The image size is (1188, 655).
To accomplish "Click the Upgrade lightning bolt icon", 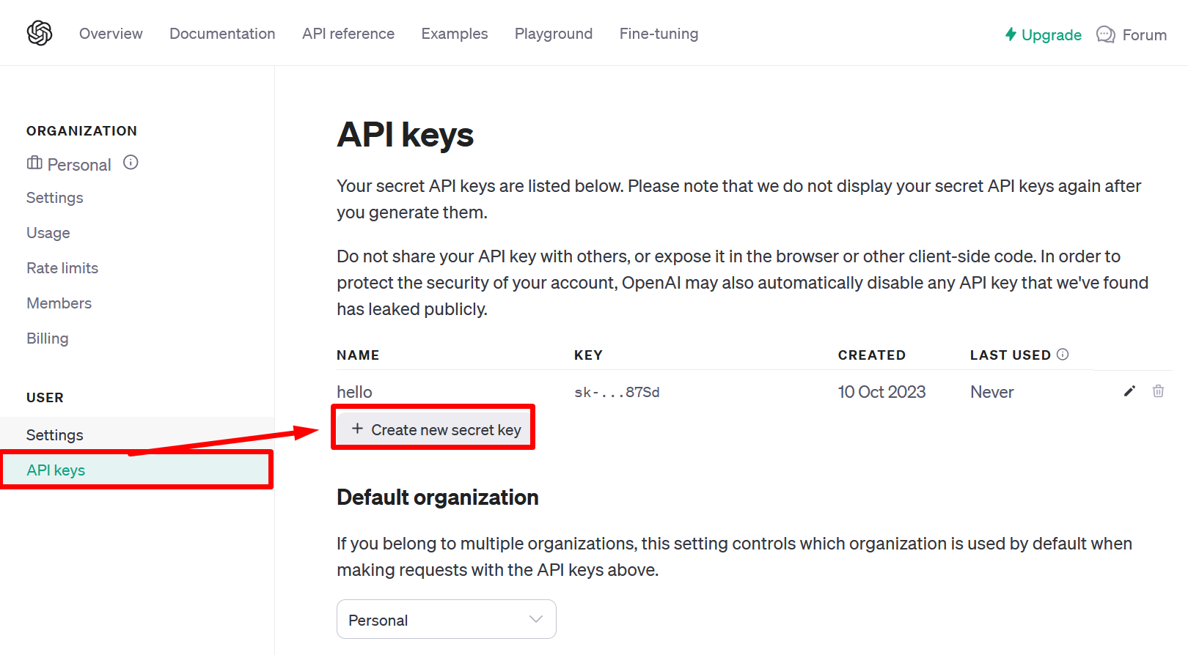I will (x=1011, y=34).
